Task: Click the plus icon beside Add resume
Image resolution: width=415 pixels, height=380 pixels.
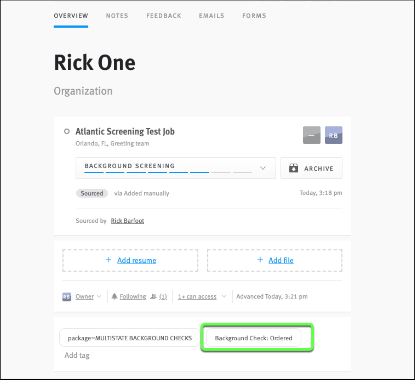Action: pyautogui.click(x=108, y=260)
